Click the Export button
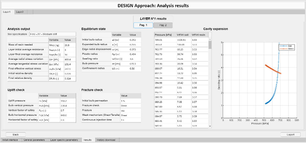Viewport: 306px width, 143px height. (290, 135)
